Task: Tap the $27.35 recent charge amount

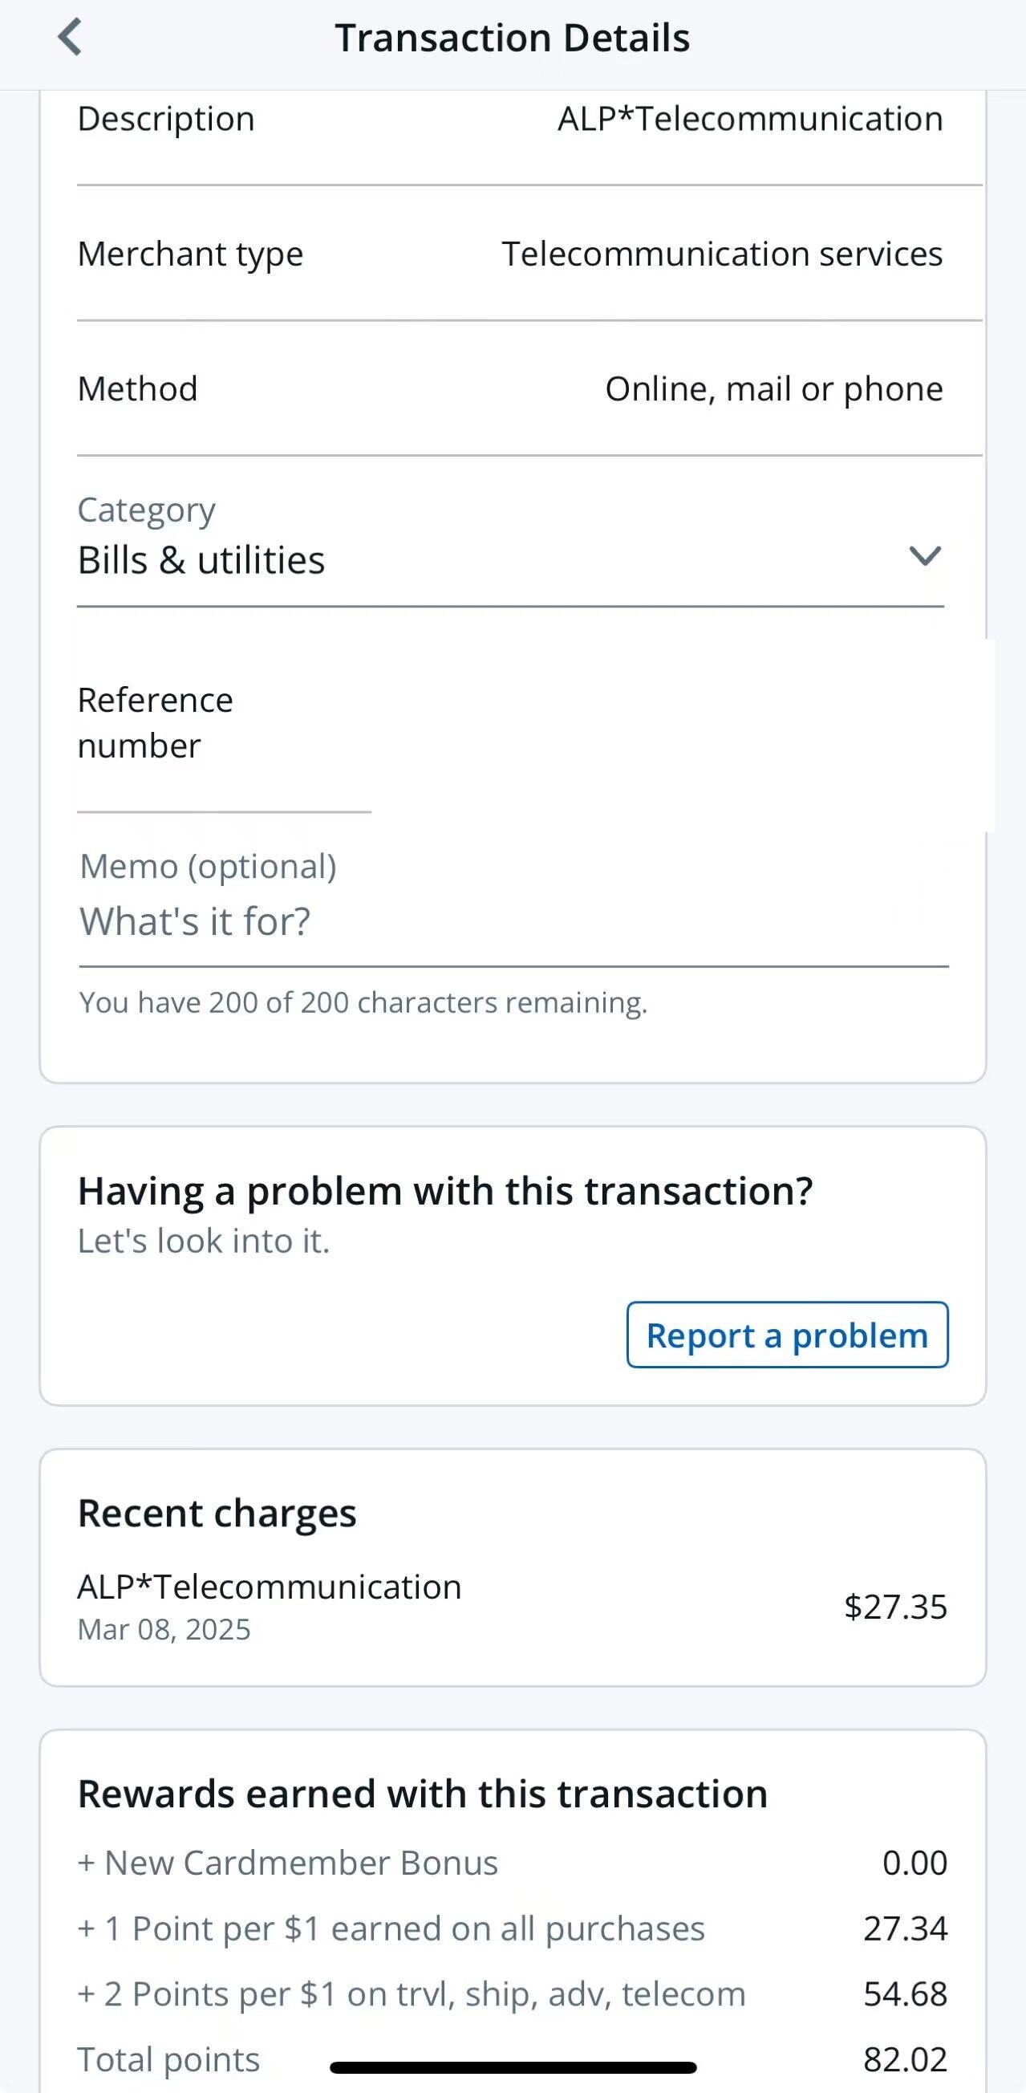Action: pyautogui.click(x=895, y=1607)
